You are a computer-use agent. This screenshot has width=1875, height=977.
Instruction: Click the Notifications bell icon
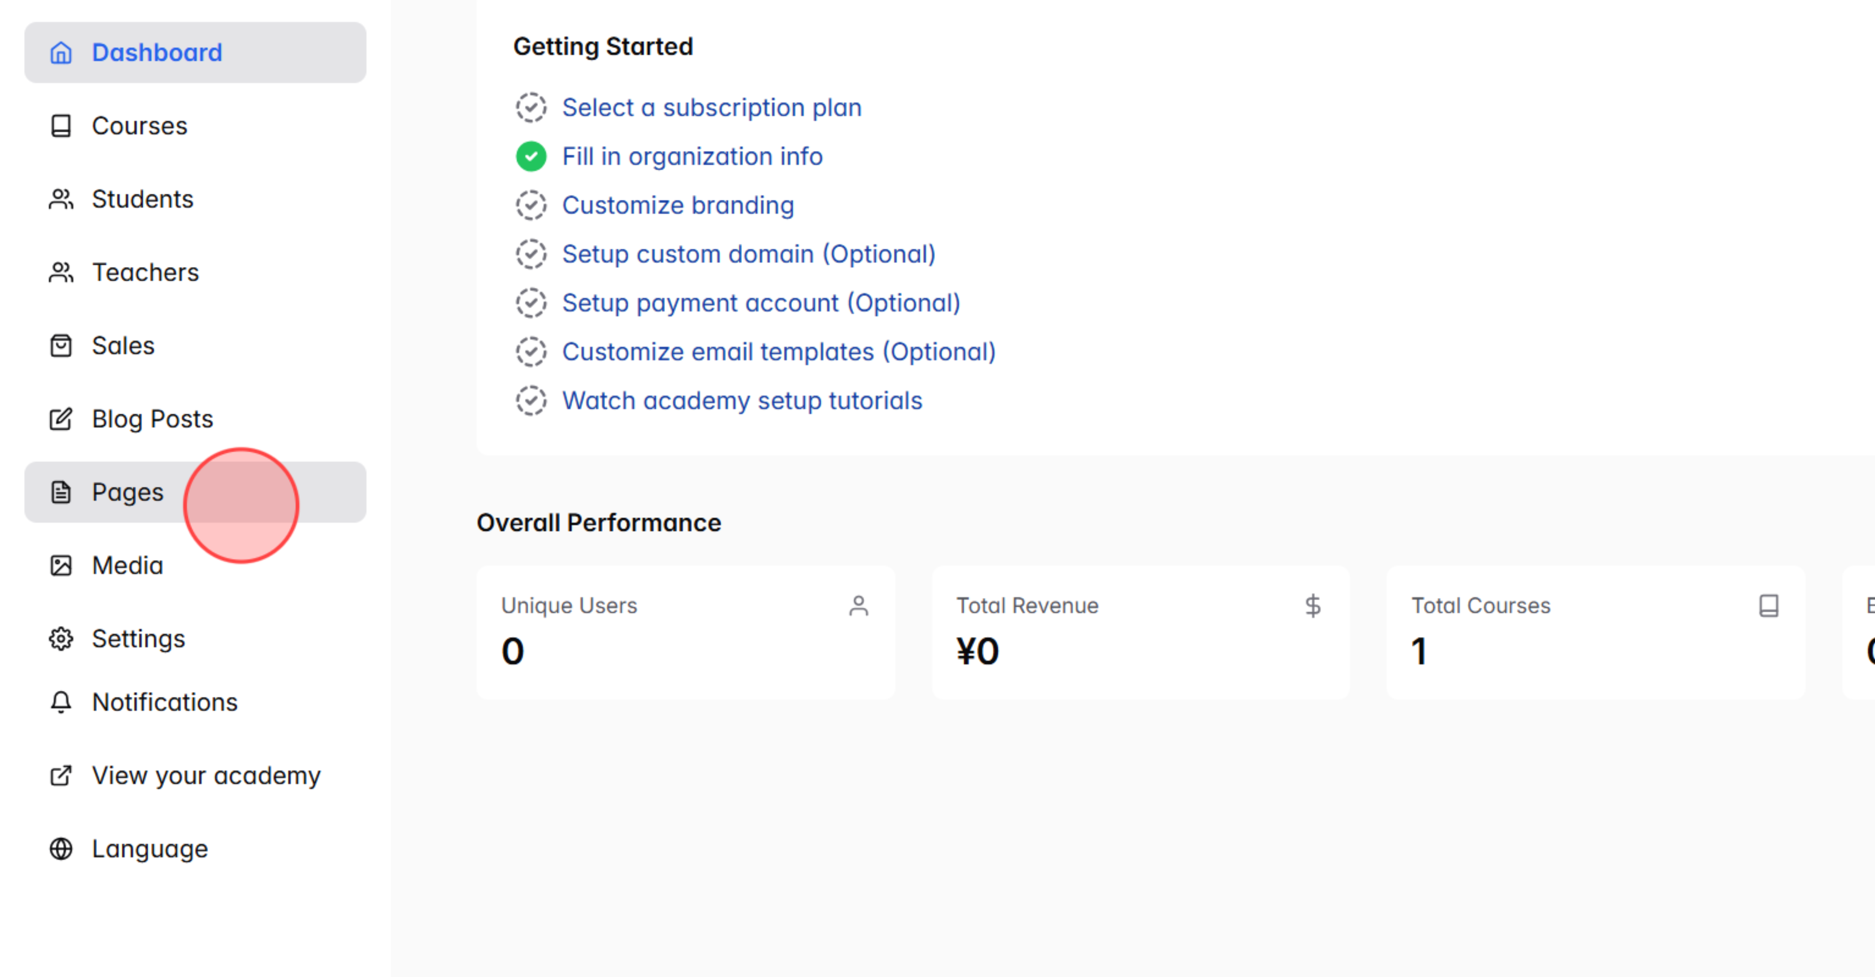tap(61, 702)
